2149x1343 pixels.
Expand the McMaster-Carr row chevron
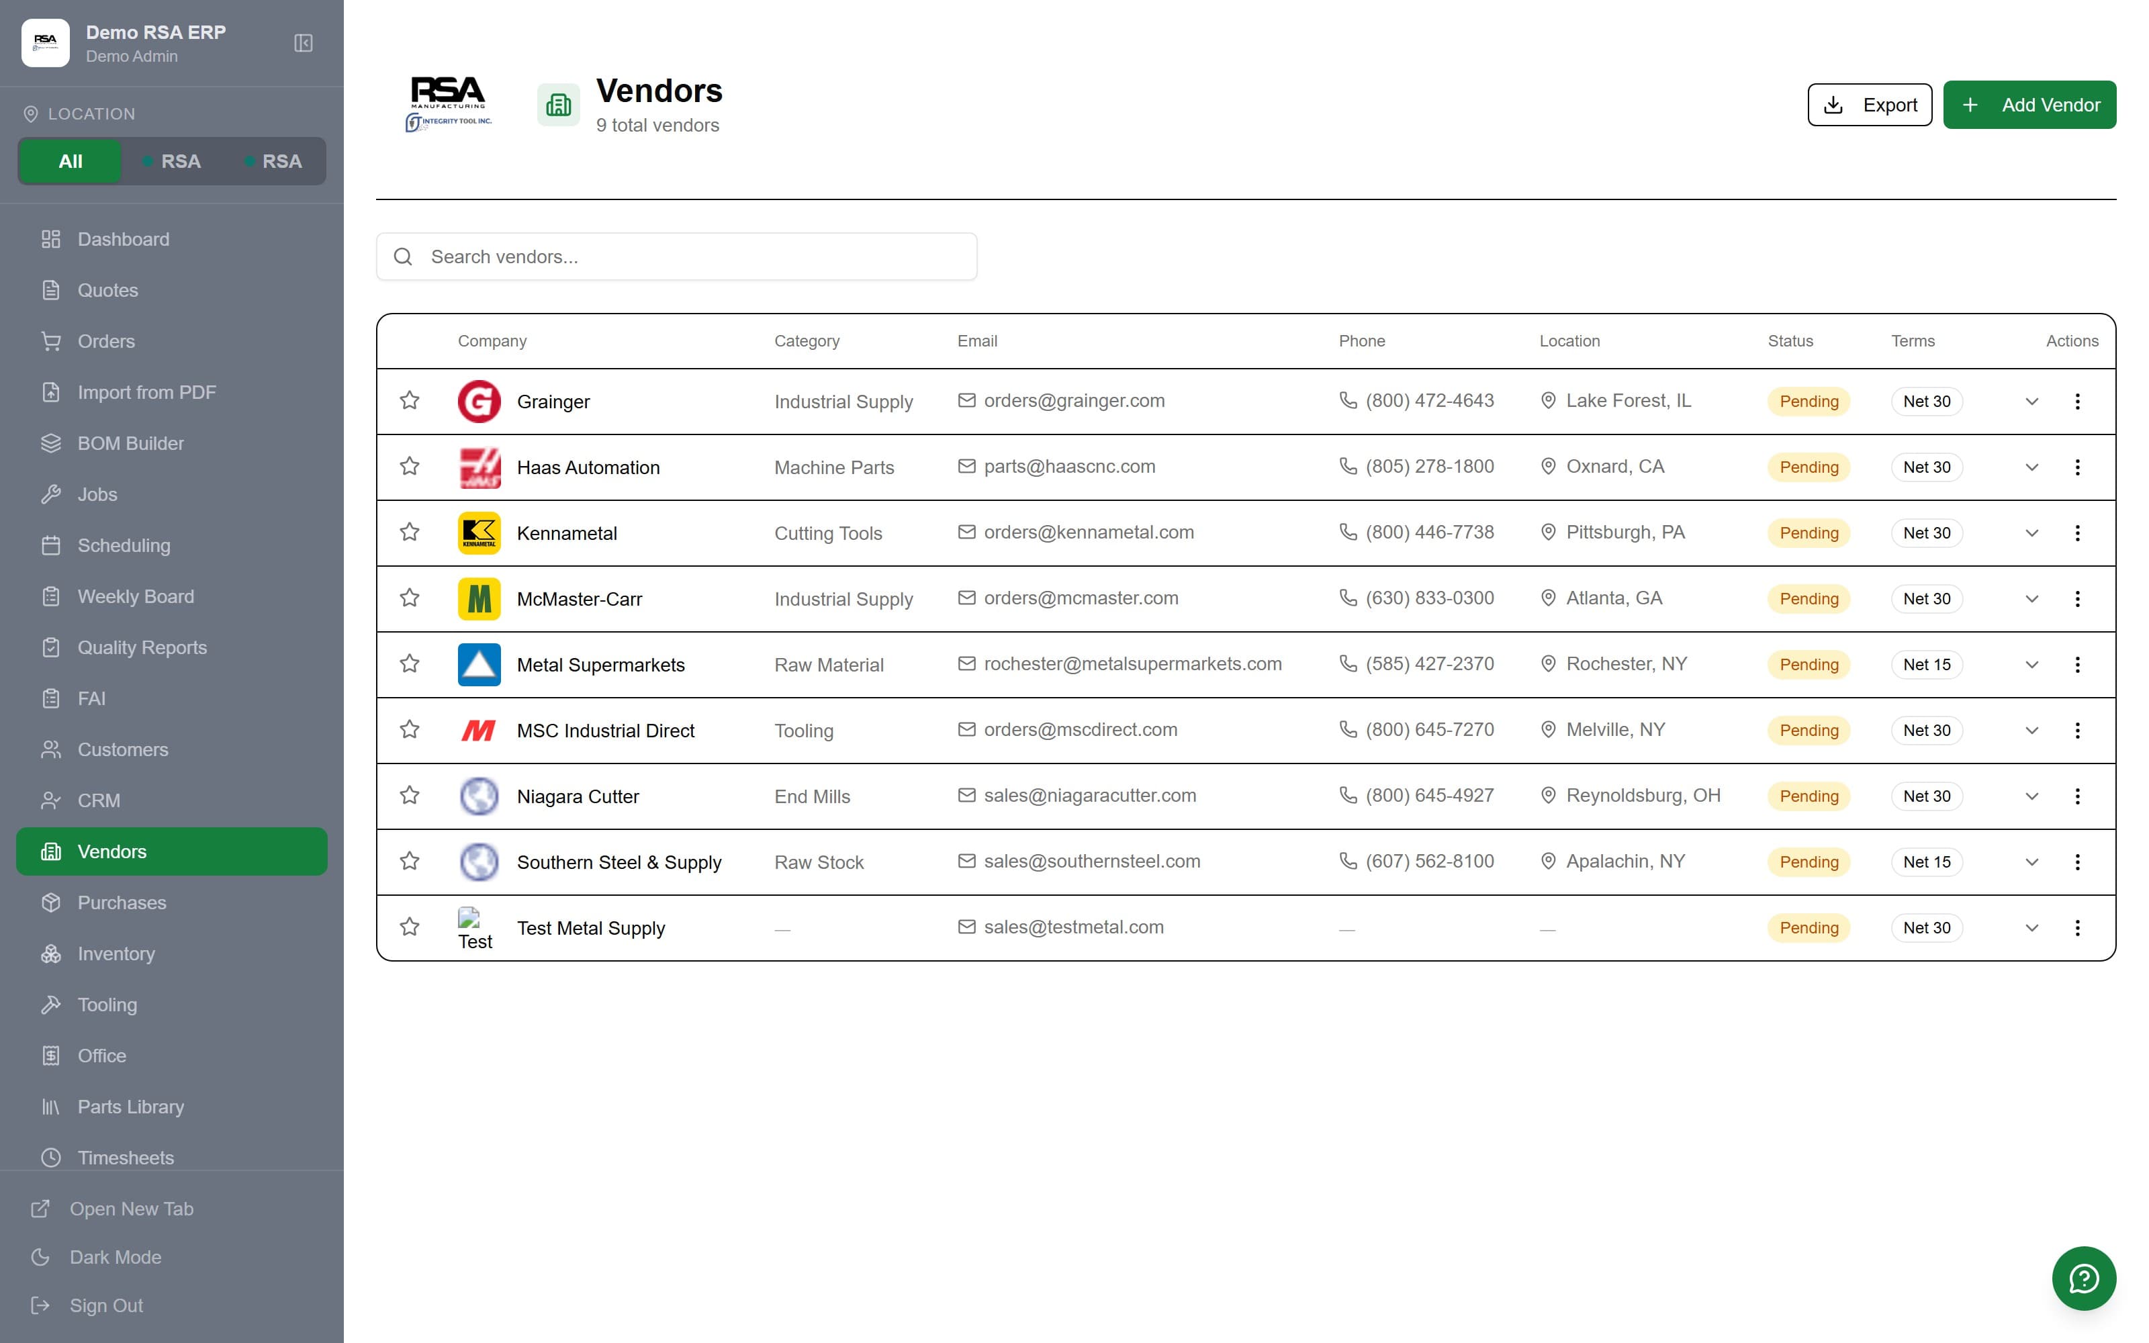(x=2031, y=599)
